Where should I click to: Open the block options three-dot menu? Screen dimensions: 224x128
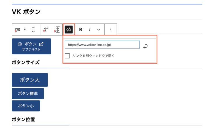coord(111,30)
